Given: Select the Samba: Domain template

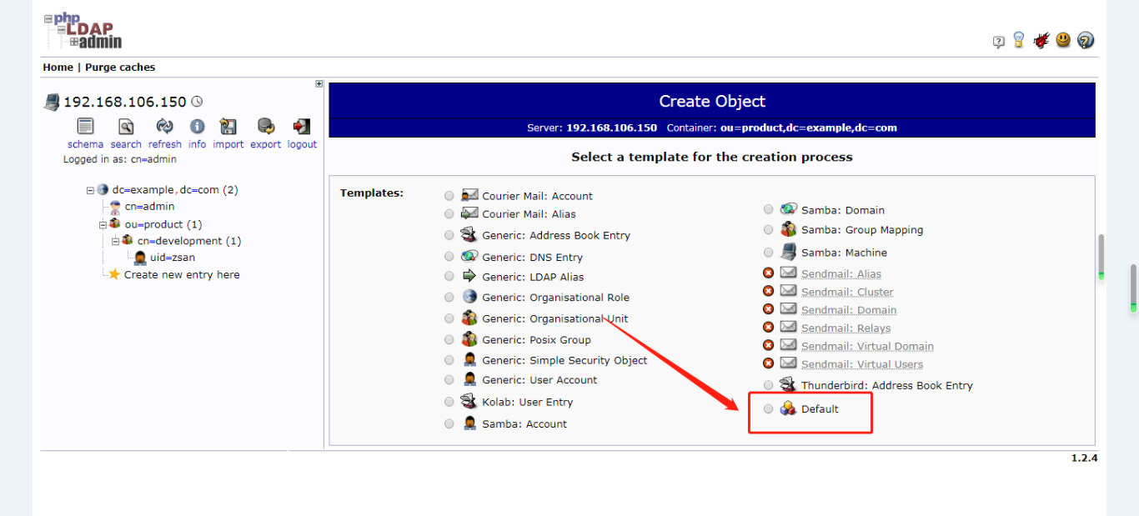Looking at the screenshot, I should pyautogui.click(x=768, y=209).
